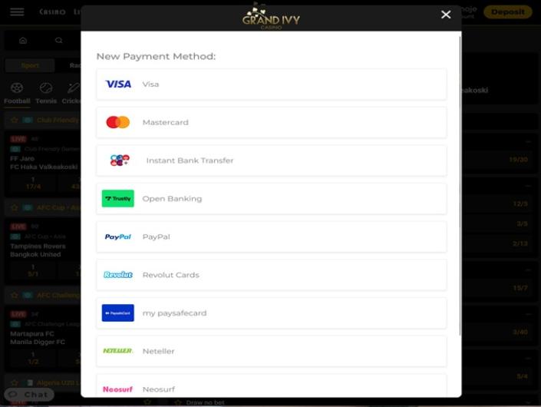Image resolution: width=541 pixels, height=407 pixels.
Task: Switch to the Casino menu item
Action: pos(52,12)
